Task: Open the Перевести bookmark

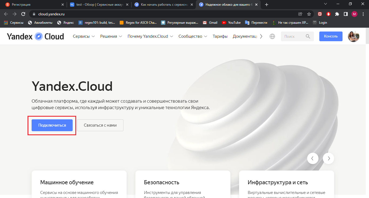Action: [256, 23]
